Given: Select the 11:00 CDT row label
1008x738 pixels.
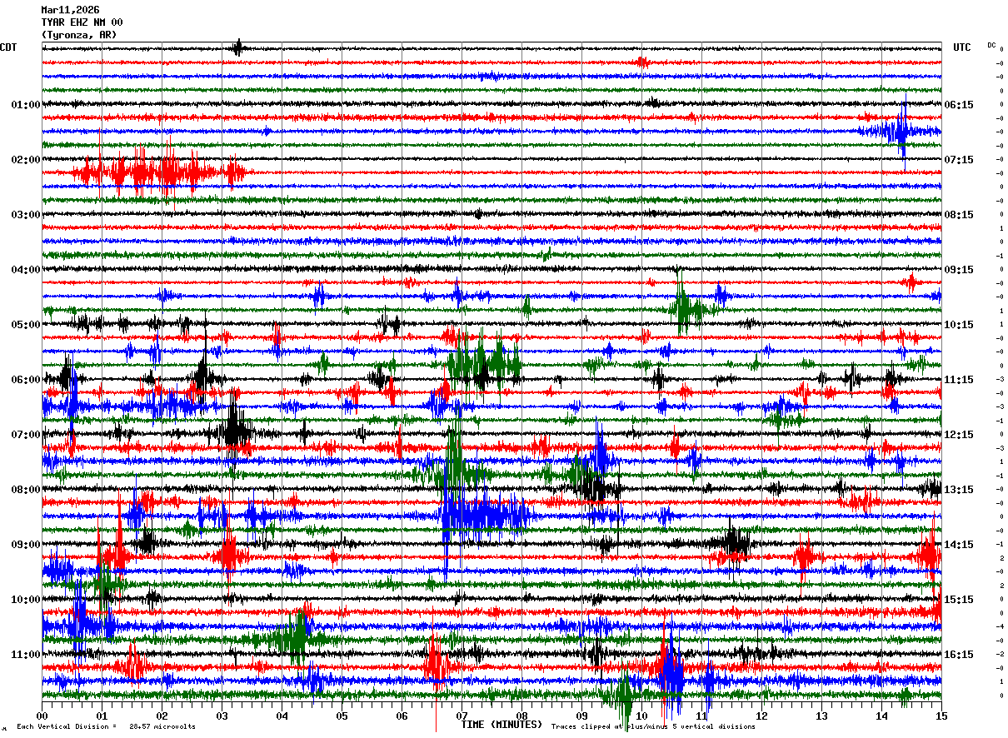Looking at the screenshot, I should click(26, 655).
